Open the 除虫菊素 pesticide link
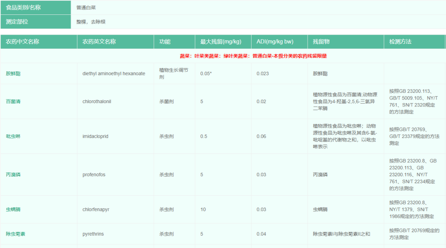This screenshot has height=248, width=446. [x=16, y=234]
